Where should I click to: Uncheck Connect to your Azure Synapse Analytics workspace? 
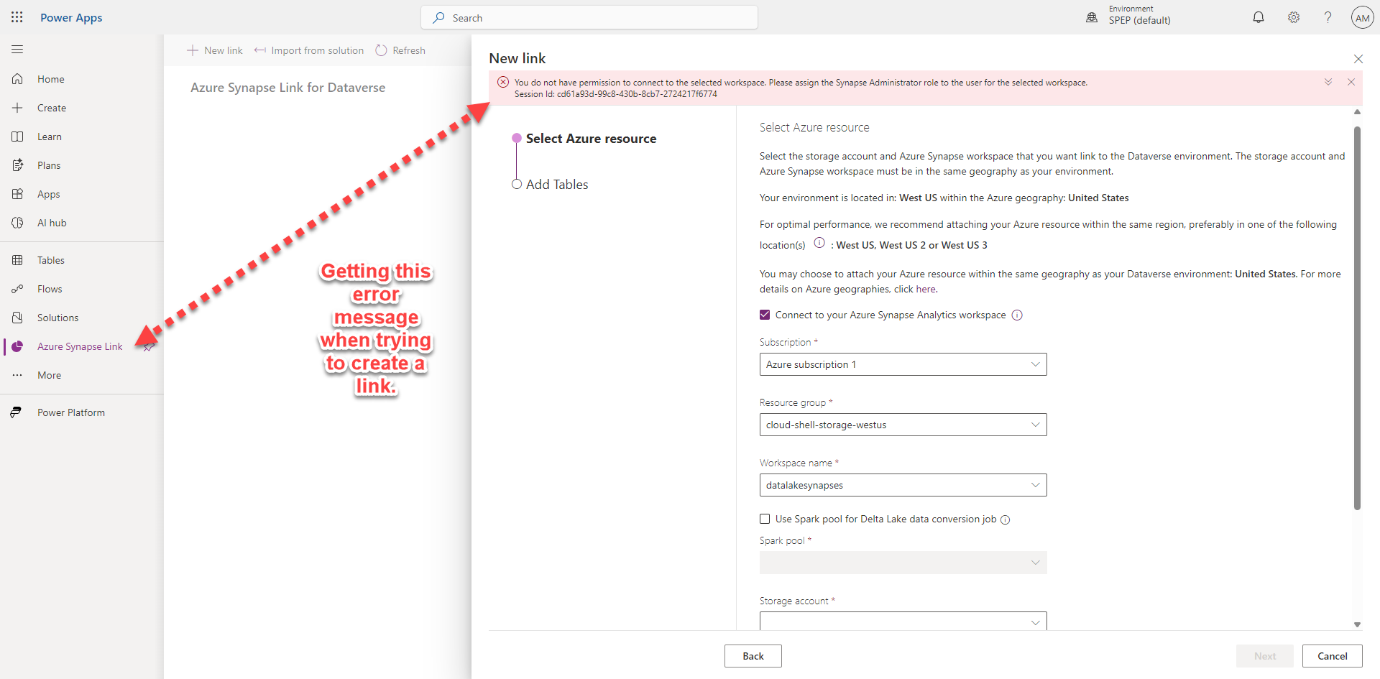[x=765, y=315]
